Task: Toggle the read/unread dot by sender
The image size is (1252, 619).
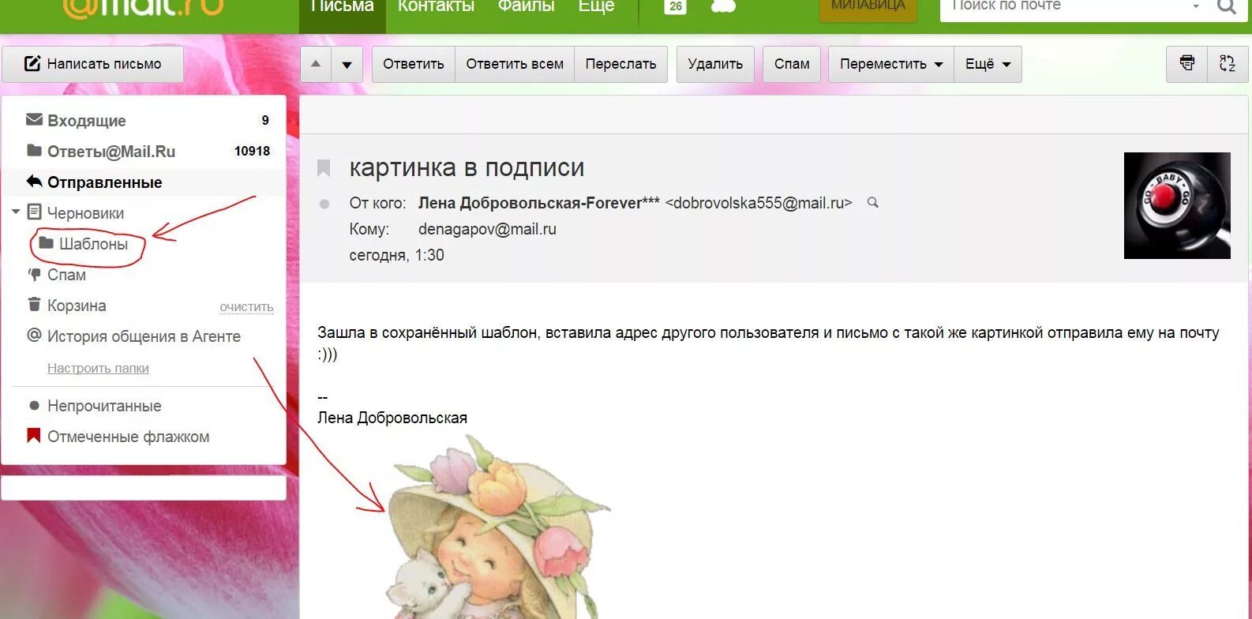Action: click(324, 204)
